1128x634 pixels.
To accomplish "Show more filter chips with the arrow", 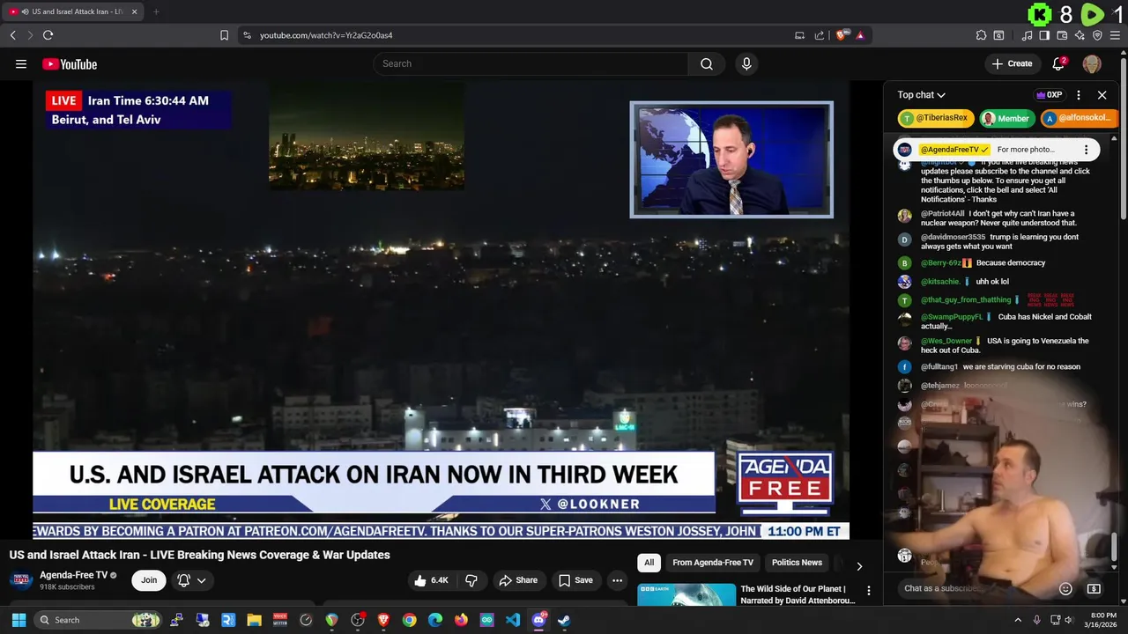I will coord(859,566).
